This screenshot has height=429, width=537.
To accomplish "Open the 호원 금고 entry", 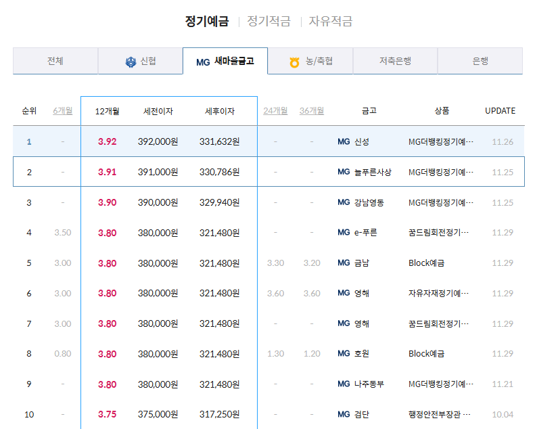I will (x=362, y=354).
